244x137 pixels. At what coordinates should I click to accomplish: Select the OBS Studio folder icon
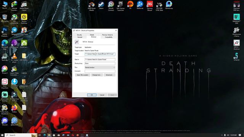[x=24, y=57]
